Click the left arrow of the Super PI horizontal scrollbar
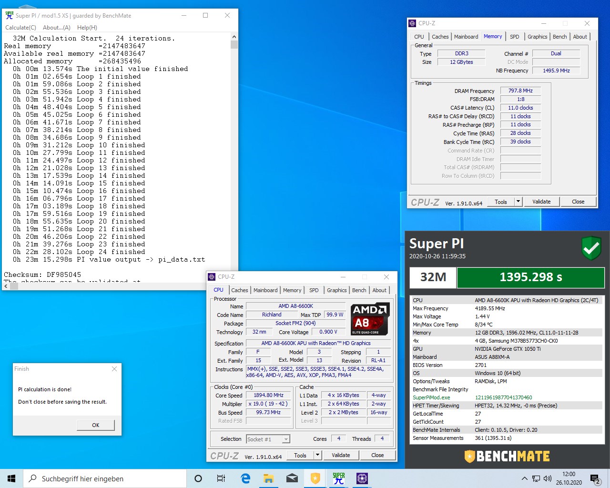Image resolution: width=610 pixels, height=488 pixels. (5, 286)
